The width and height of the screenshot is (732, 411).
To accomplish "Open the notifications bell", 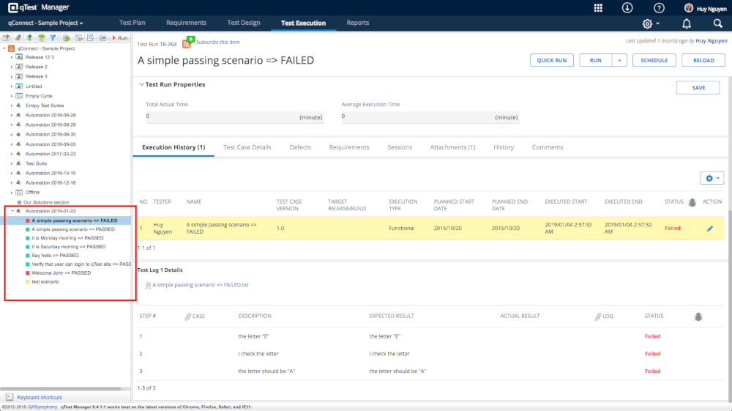I will click(x=687, y=23).
